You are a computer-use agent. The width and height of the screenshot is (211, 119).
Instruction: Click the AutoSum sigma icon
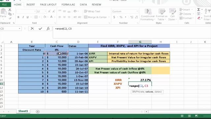(x=198, y=10)
